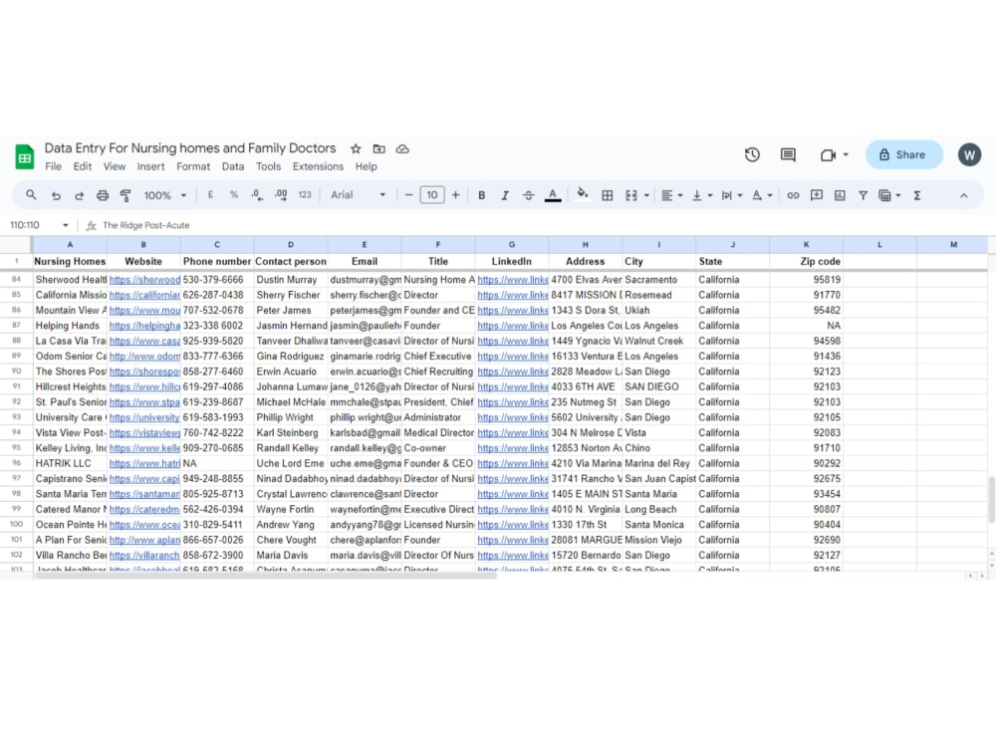Expand merge cells options arrow
Screen dimensions: 996x747
pos(646,195)
